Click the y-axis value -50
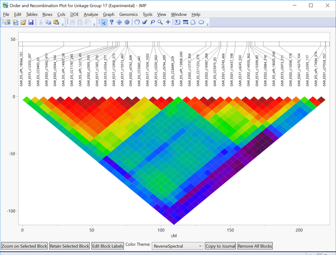 click(12, 154)
